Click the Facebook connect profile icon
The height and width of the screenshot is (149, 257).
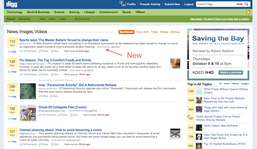pos(122,4)
